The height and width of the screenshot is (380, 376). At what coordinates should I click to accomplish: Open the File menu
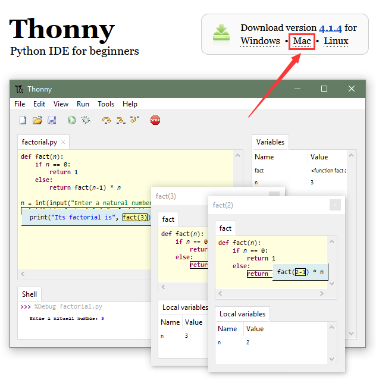click(20, 104)
